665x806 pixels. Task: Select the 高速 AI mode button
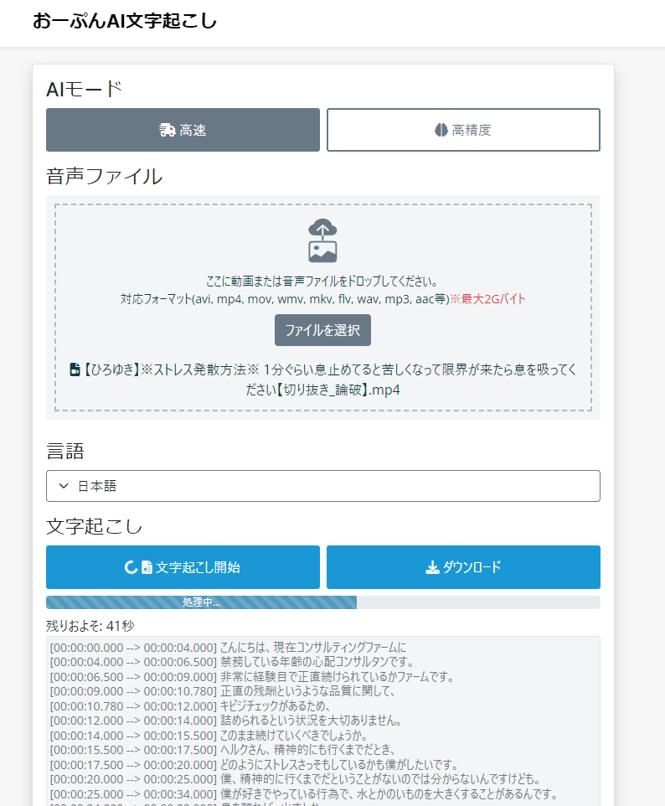[183, 130]
